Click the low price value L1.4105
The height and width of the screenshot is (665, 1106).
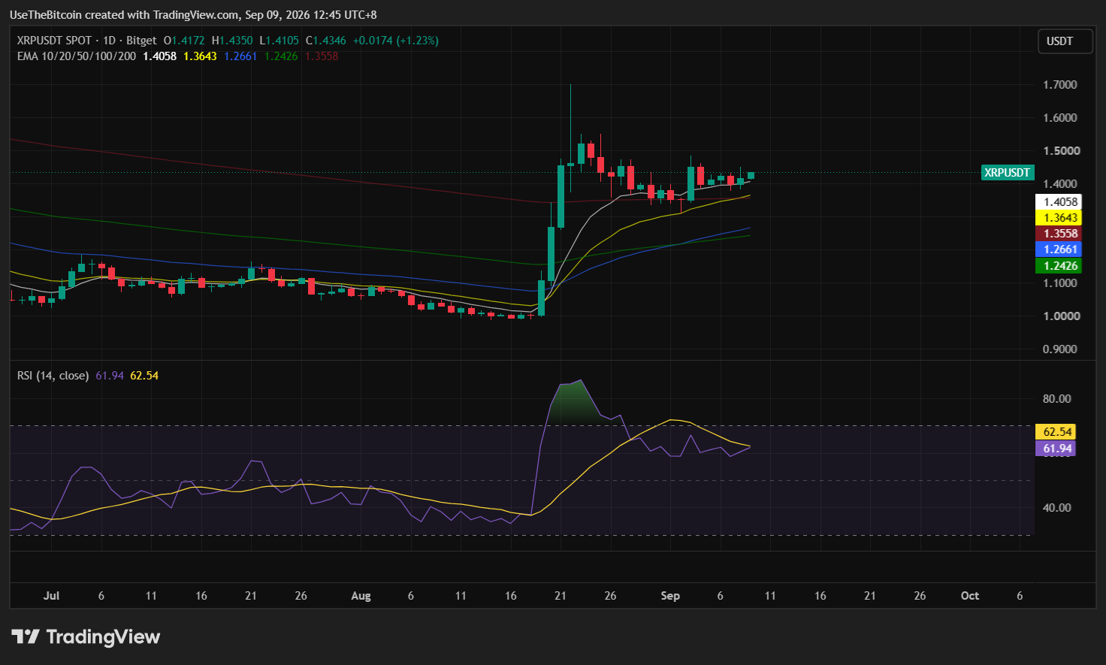pos(279,41)
